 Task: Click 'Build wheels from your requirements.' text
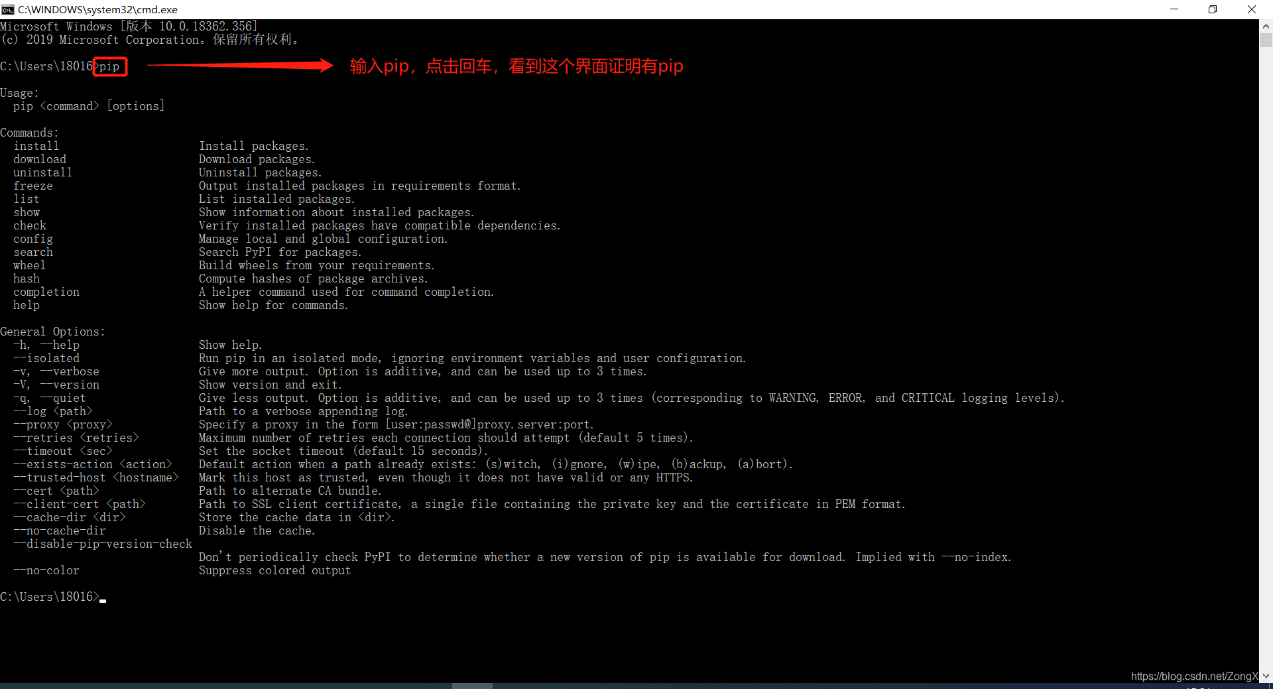pyautogui.click(x=317, y=265)
